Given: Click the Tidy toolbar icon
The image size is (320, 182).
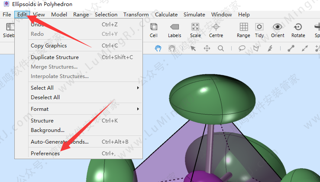Looking at the screenshot, I should pyautogui.click(x=259, y=29).
